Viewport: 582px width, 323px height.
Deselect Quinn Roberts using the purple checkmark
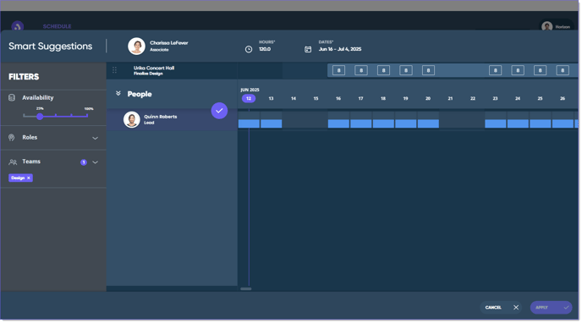point(219,111)
